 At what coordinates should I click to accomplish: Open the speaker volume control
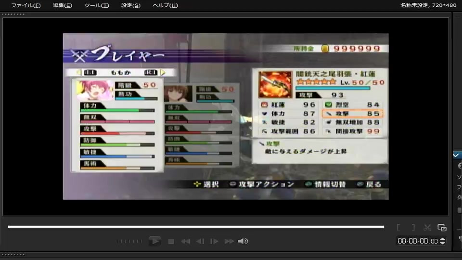tap(243, 241)
